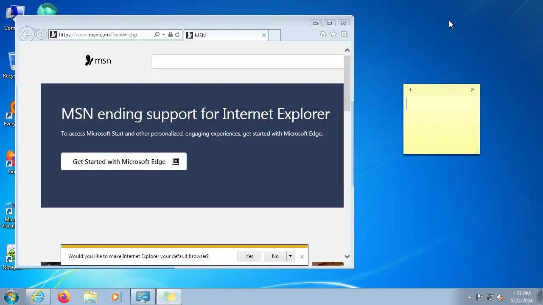
Task: Maximize the Internet Explorer window
Action: point(329,23)
